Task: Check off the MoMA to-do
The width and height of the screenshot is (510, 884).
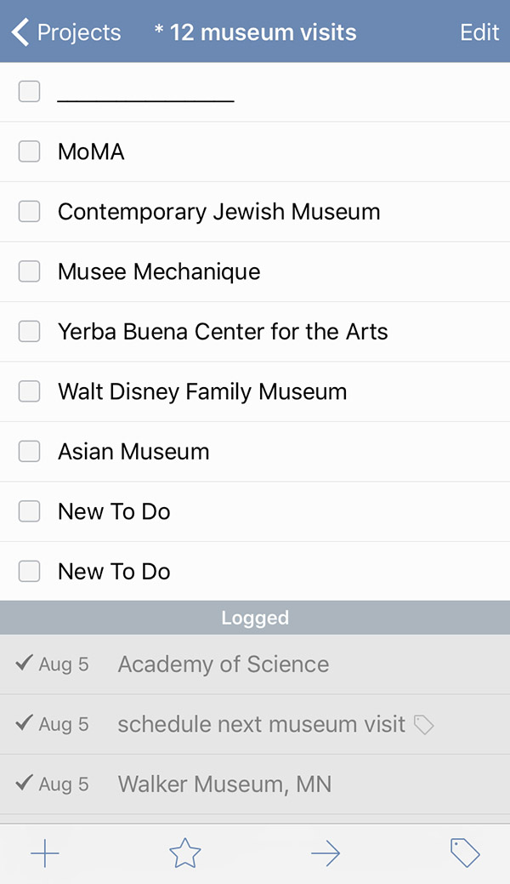Action: point(30,151)
